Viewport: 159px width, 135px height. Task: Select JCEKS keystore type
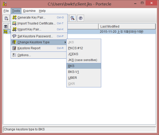tap(84, 54)
